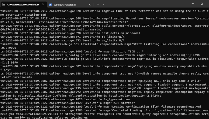Screen dimensions: 209x119
Task: Select the C:\Users\sssan\Downloads tab
Action: (23, 5)
